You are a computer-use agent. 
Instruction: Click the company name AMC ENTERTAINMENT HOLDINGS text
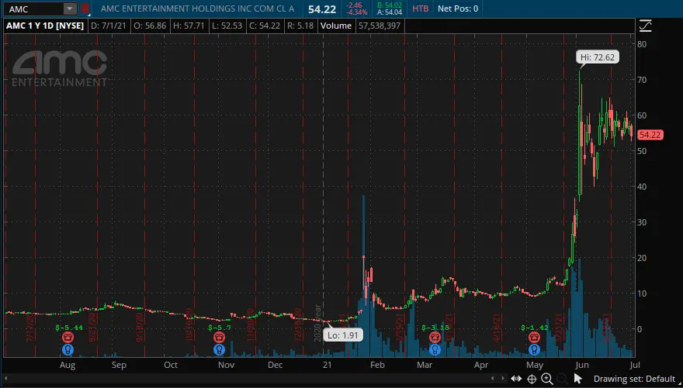pyautogui.click(x=198, y=9)
